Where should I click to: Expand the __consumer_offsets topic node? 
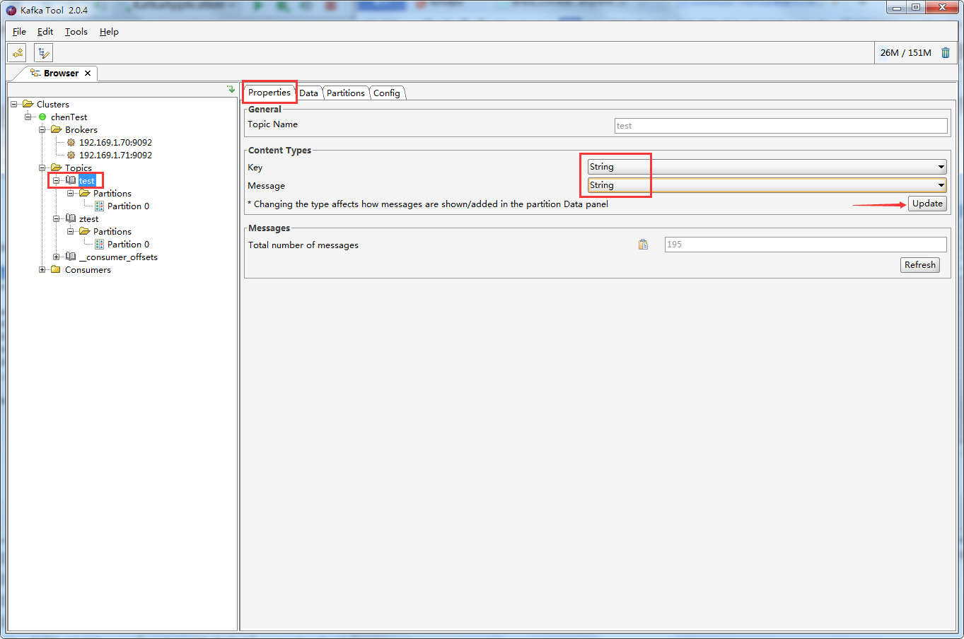pos(57,257)
